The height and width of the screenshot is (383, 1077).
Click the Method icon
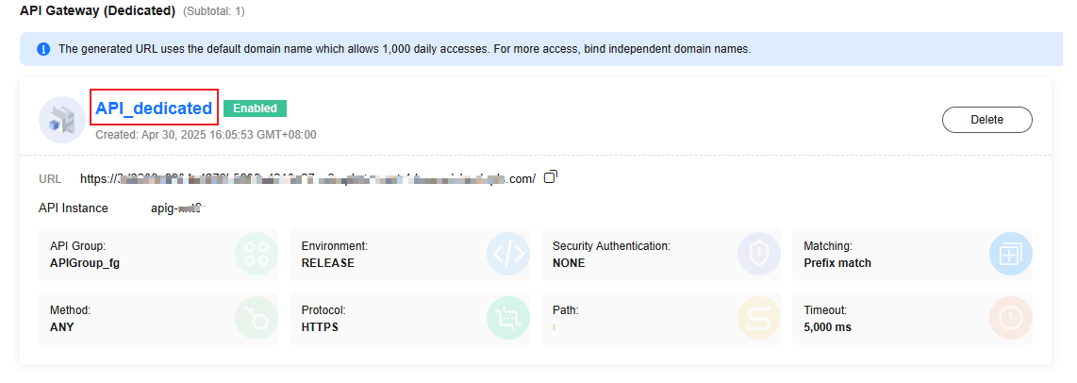click(257, 318)
